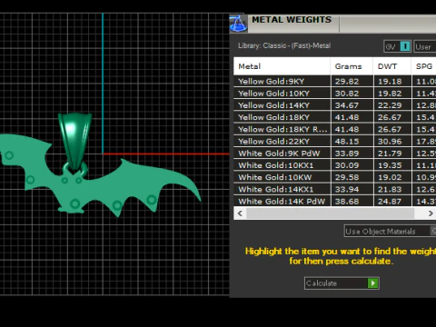Select the White Gold:10KX1 row
The image size is (436, 327).
pos(335,165)
